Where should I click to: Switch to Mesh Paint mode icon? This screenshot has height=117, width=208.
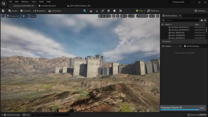[103, 11]
